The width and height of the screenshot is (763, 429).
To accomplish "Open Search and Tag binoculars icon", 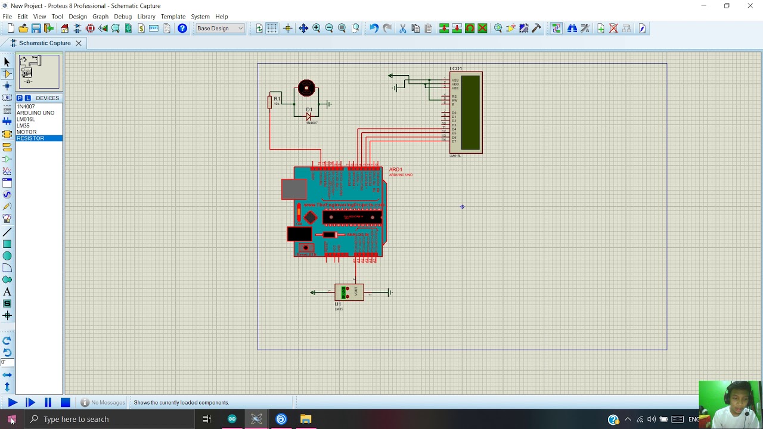I will 572,29.
